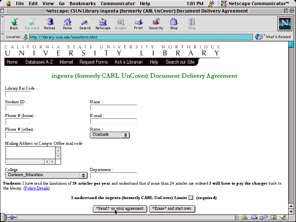The height and width of the screenshot is (222, 296).
Task: Open the Security info icon
Action: coord(156,22)
